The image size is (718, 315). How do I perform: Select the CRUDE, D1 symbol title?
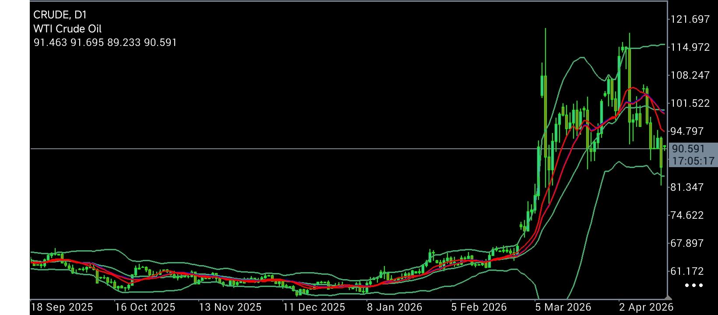pos(60,15)
